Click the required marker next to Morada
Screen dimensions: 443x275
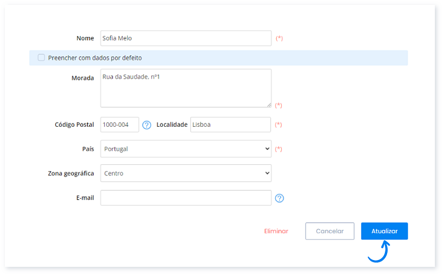(279, 105)
